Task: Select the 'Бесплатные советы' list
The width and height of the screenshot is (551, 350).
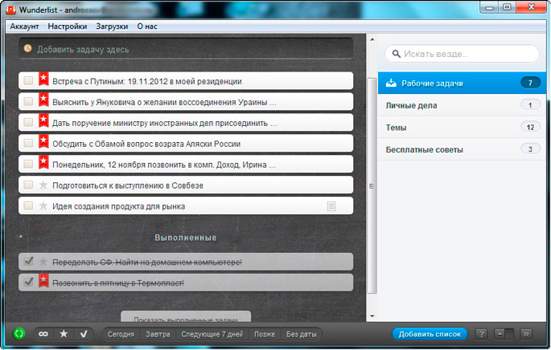Action: coord(462,149)
